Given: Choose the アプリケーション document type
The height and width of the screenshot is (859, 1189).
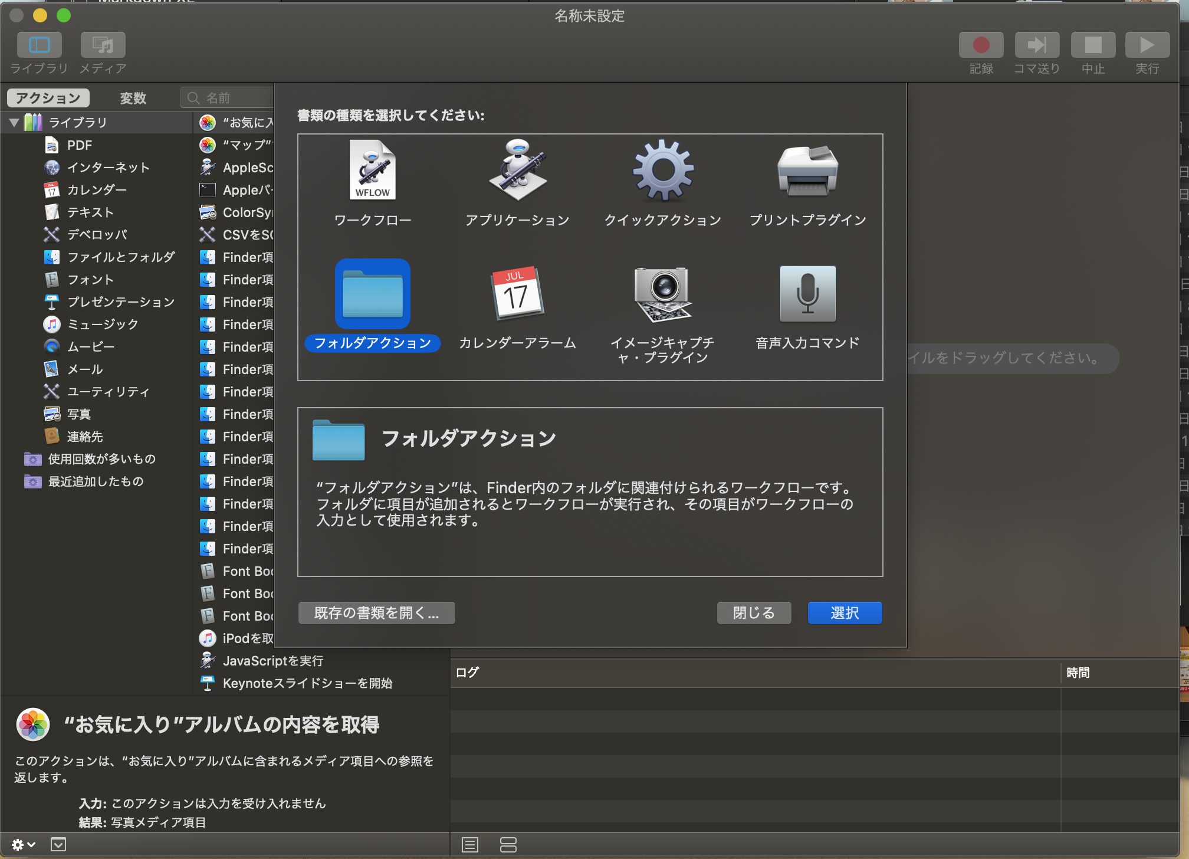Looking at the screenshot, I should 517,170.
